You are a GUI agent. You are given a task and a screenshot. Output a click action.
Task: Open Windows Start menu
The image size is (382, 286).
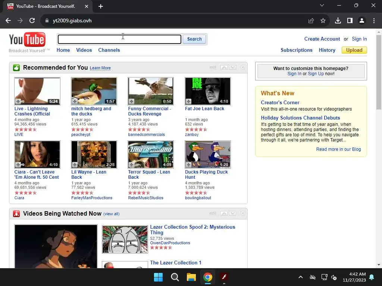tap(158, 277)
